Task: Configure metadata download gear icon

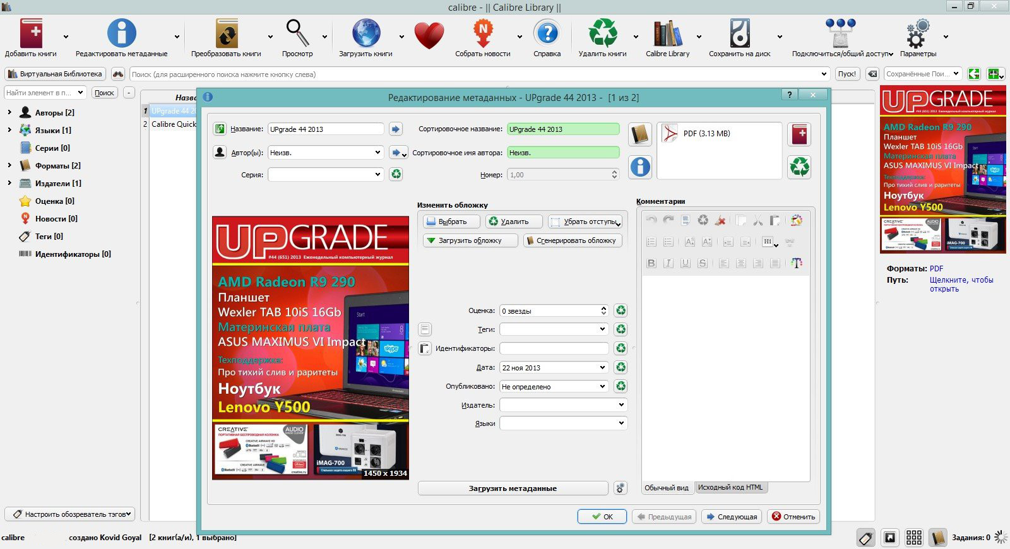Action: 621,488
